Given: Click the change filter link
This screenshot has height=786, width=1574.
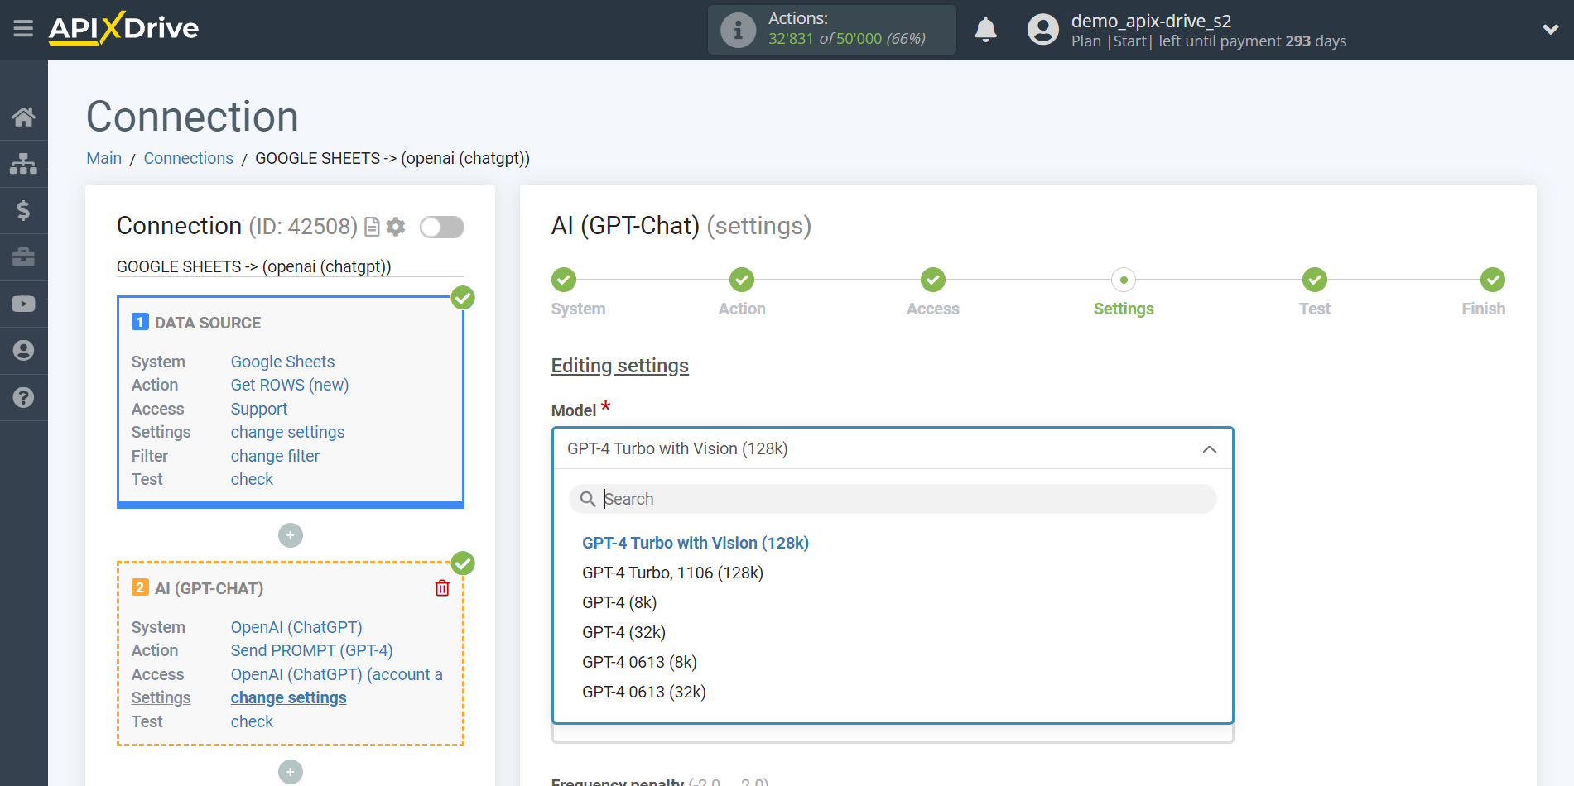Looking at the screenshot, I should click(275, 456).
